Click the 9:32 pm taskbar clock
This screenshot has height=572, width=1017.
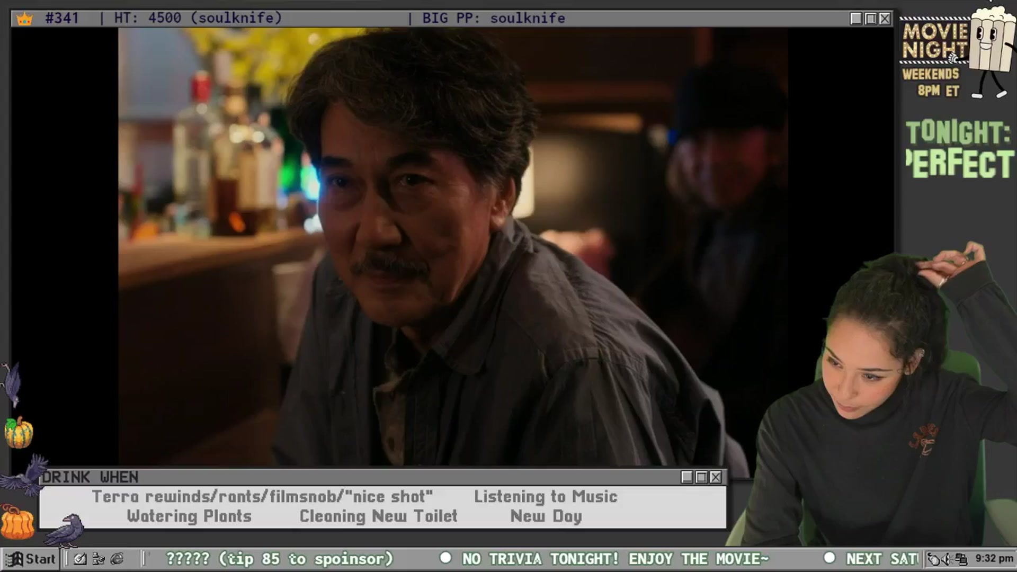(x=994, y=558)
